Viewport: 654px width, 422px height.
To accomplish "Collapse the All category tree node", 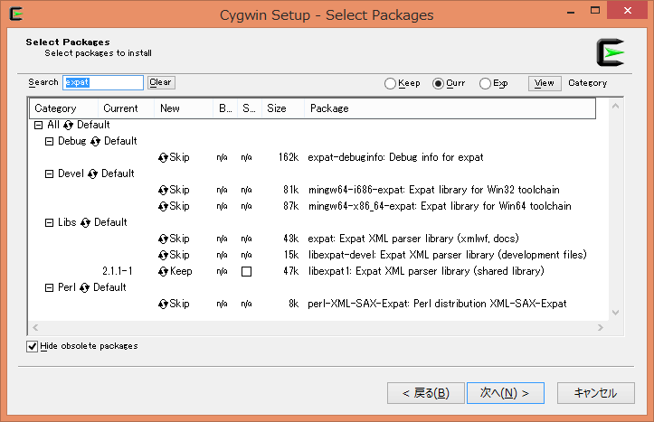I will 38,125.
